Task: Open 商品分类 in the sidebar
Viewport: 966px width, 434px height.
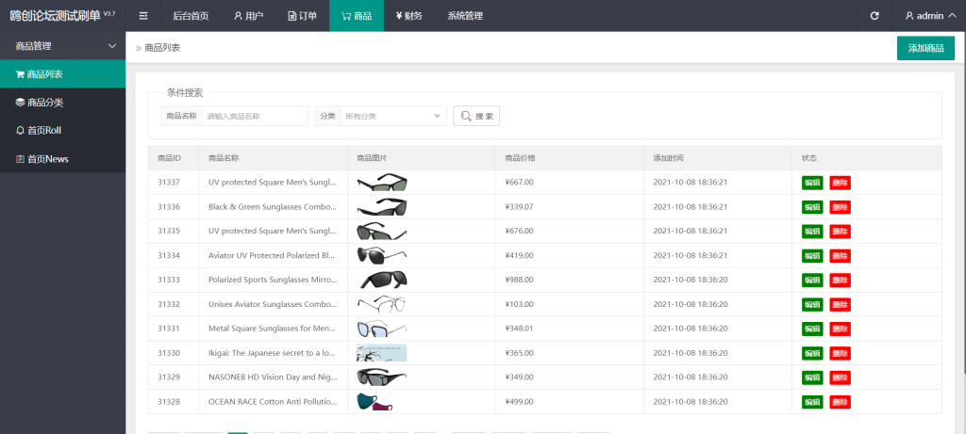Action: (x=63, y=103)
